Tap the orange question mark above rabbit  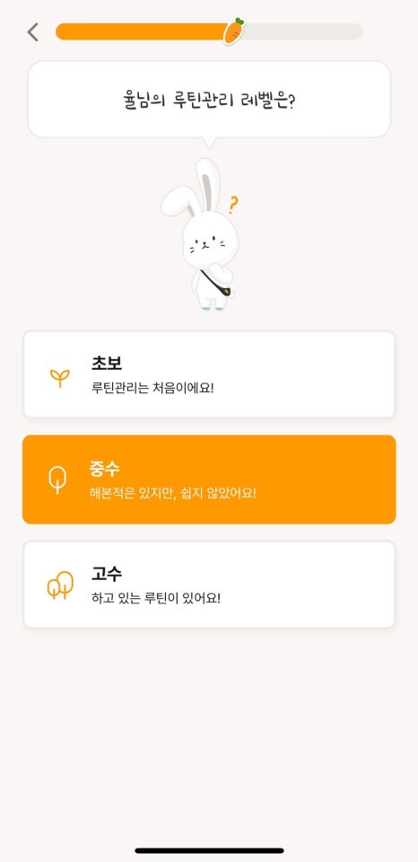233,205
